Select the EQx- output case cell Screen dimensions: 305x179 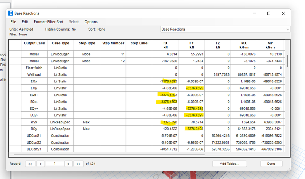pyautogui.click(x=34, y=102)
